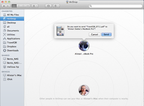Click the AirDrop parachute sidebar icon
The width and height of the screenshot is (144, 106).
point(5,19)
